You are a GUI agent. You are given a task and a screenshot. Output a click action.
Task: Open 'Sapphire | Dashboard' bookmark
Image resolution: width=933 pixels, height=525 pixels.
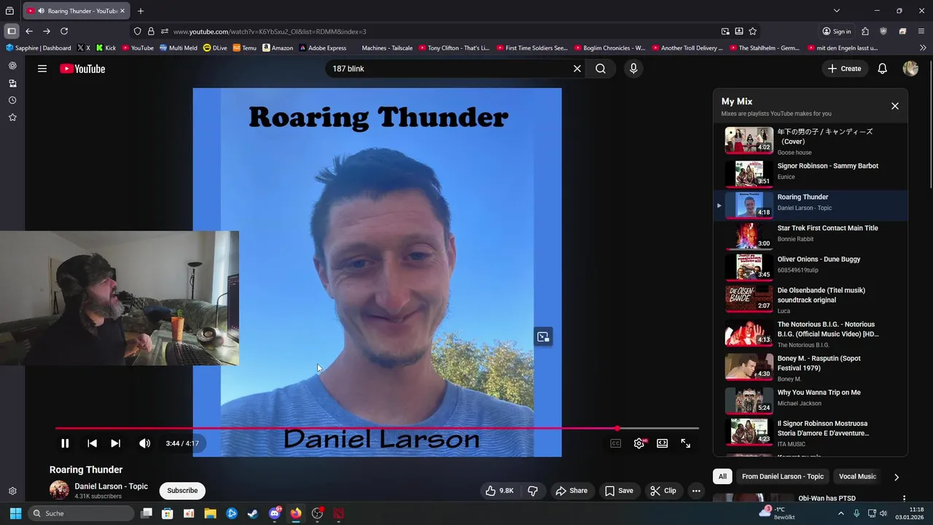click(x=39, y=48)
